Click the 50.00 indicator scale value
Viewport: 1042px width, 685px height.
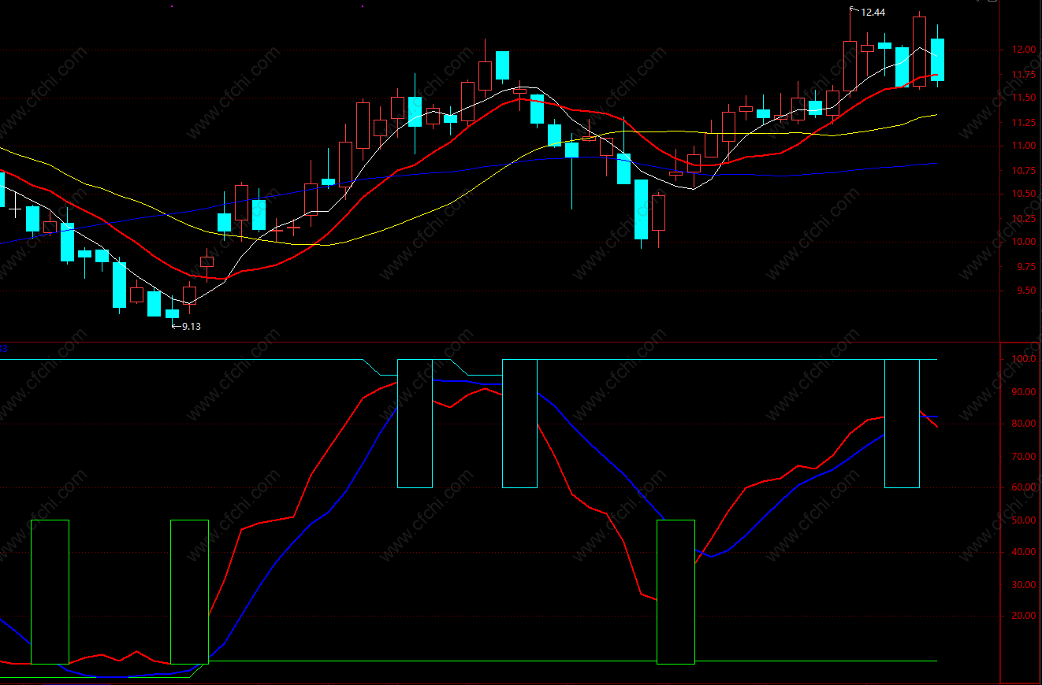(1023, 520)
